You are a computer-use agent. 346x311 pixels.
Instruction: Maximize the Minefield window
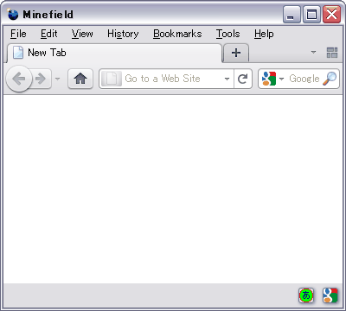tap(311, 14)
